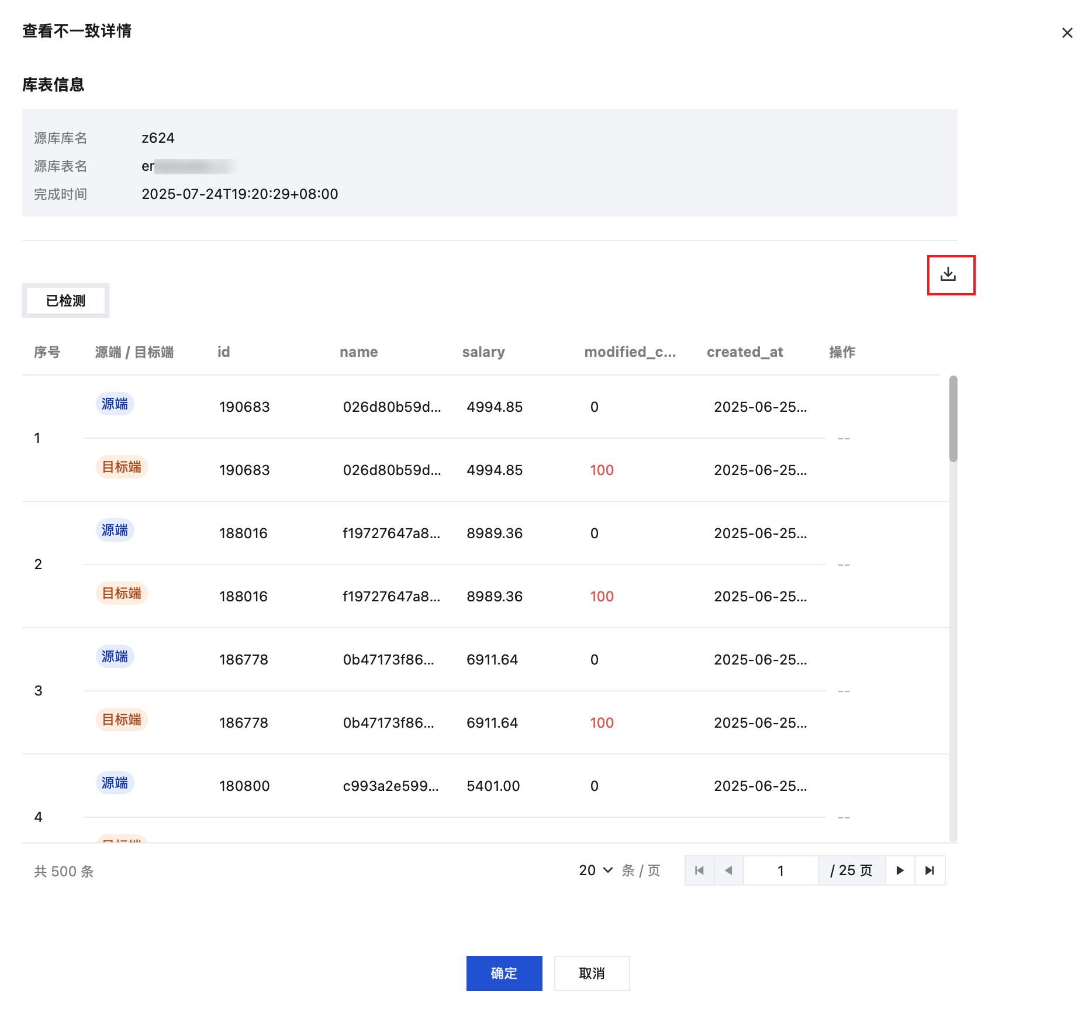Select the 已检测 tab

[x=65, y=301]
